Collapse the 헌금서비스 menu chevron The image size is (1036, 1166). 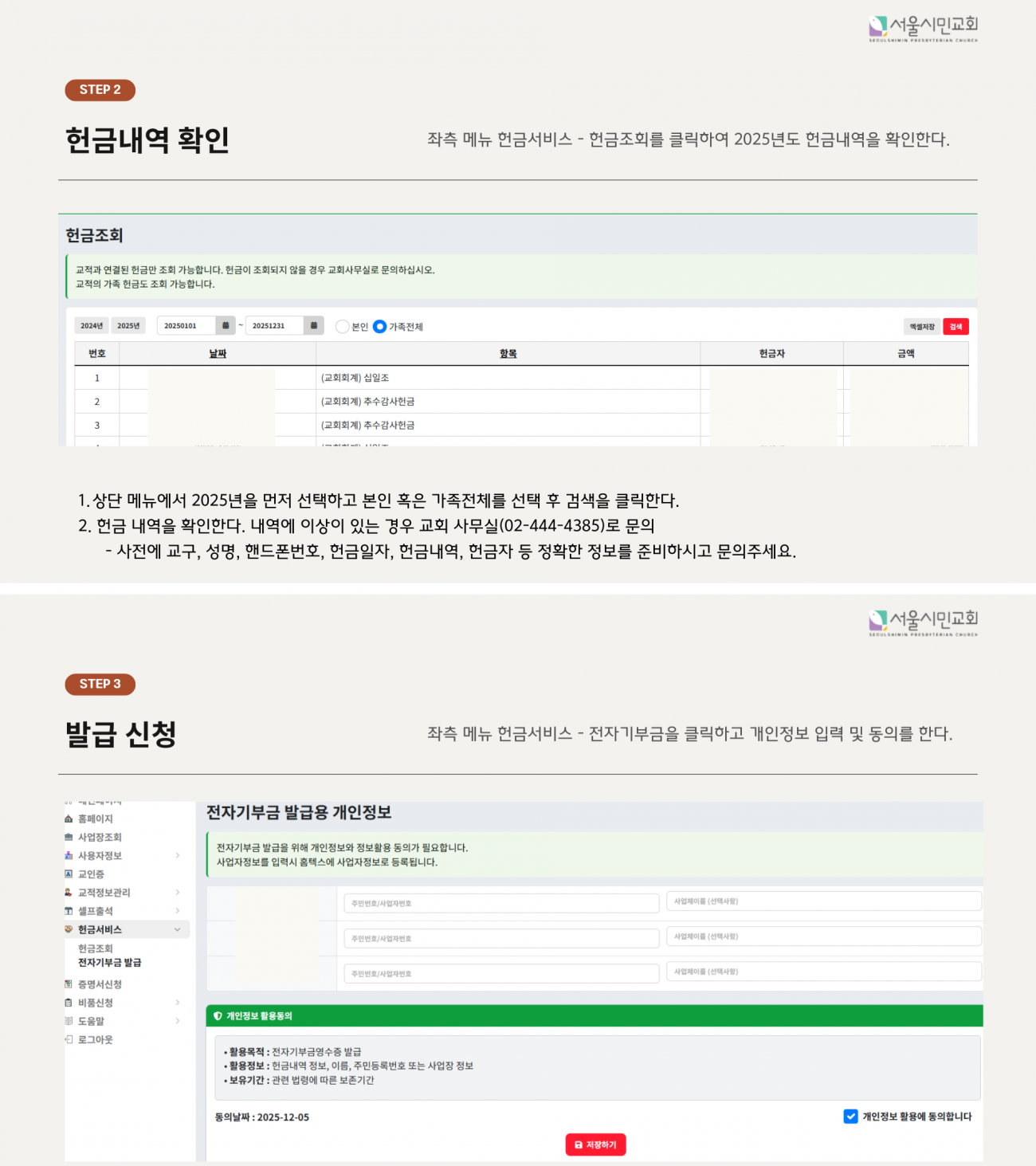[178, 930]
